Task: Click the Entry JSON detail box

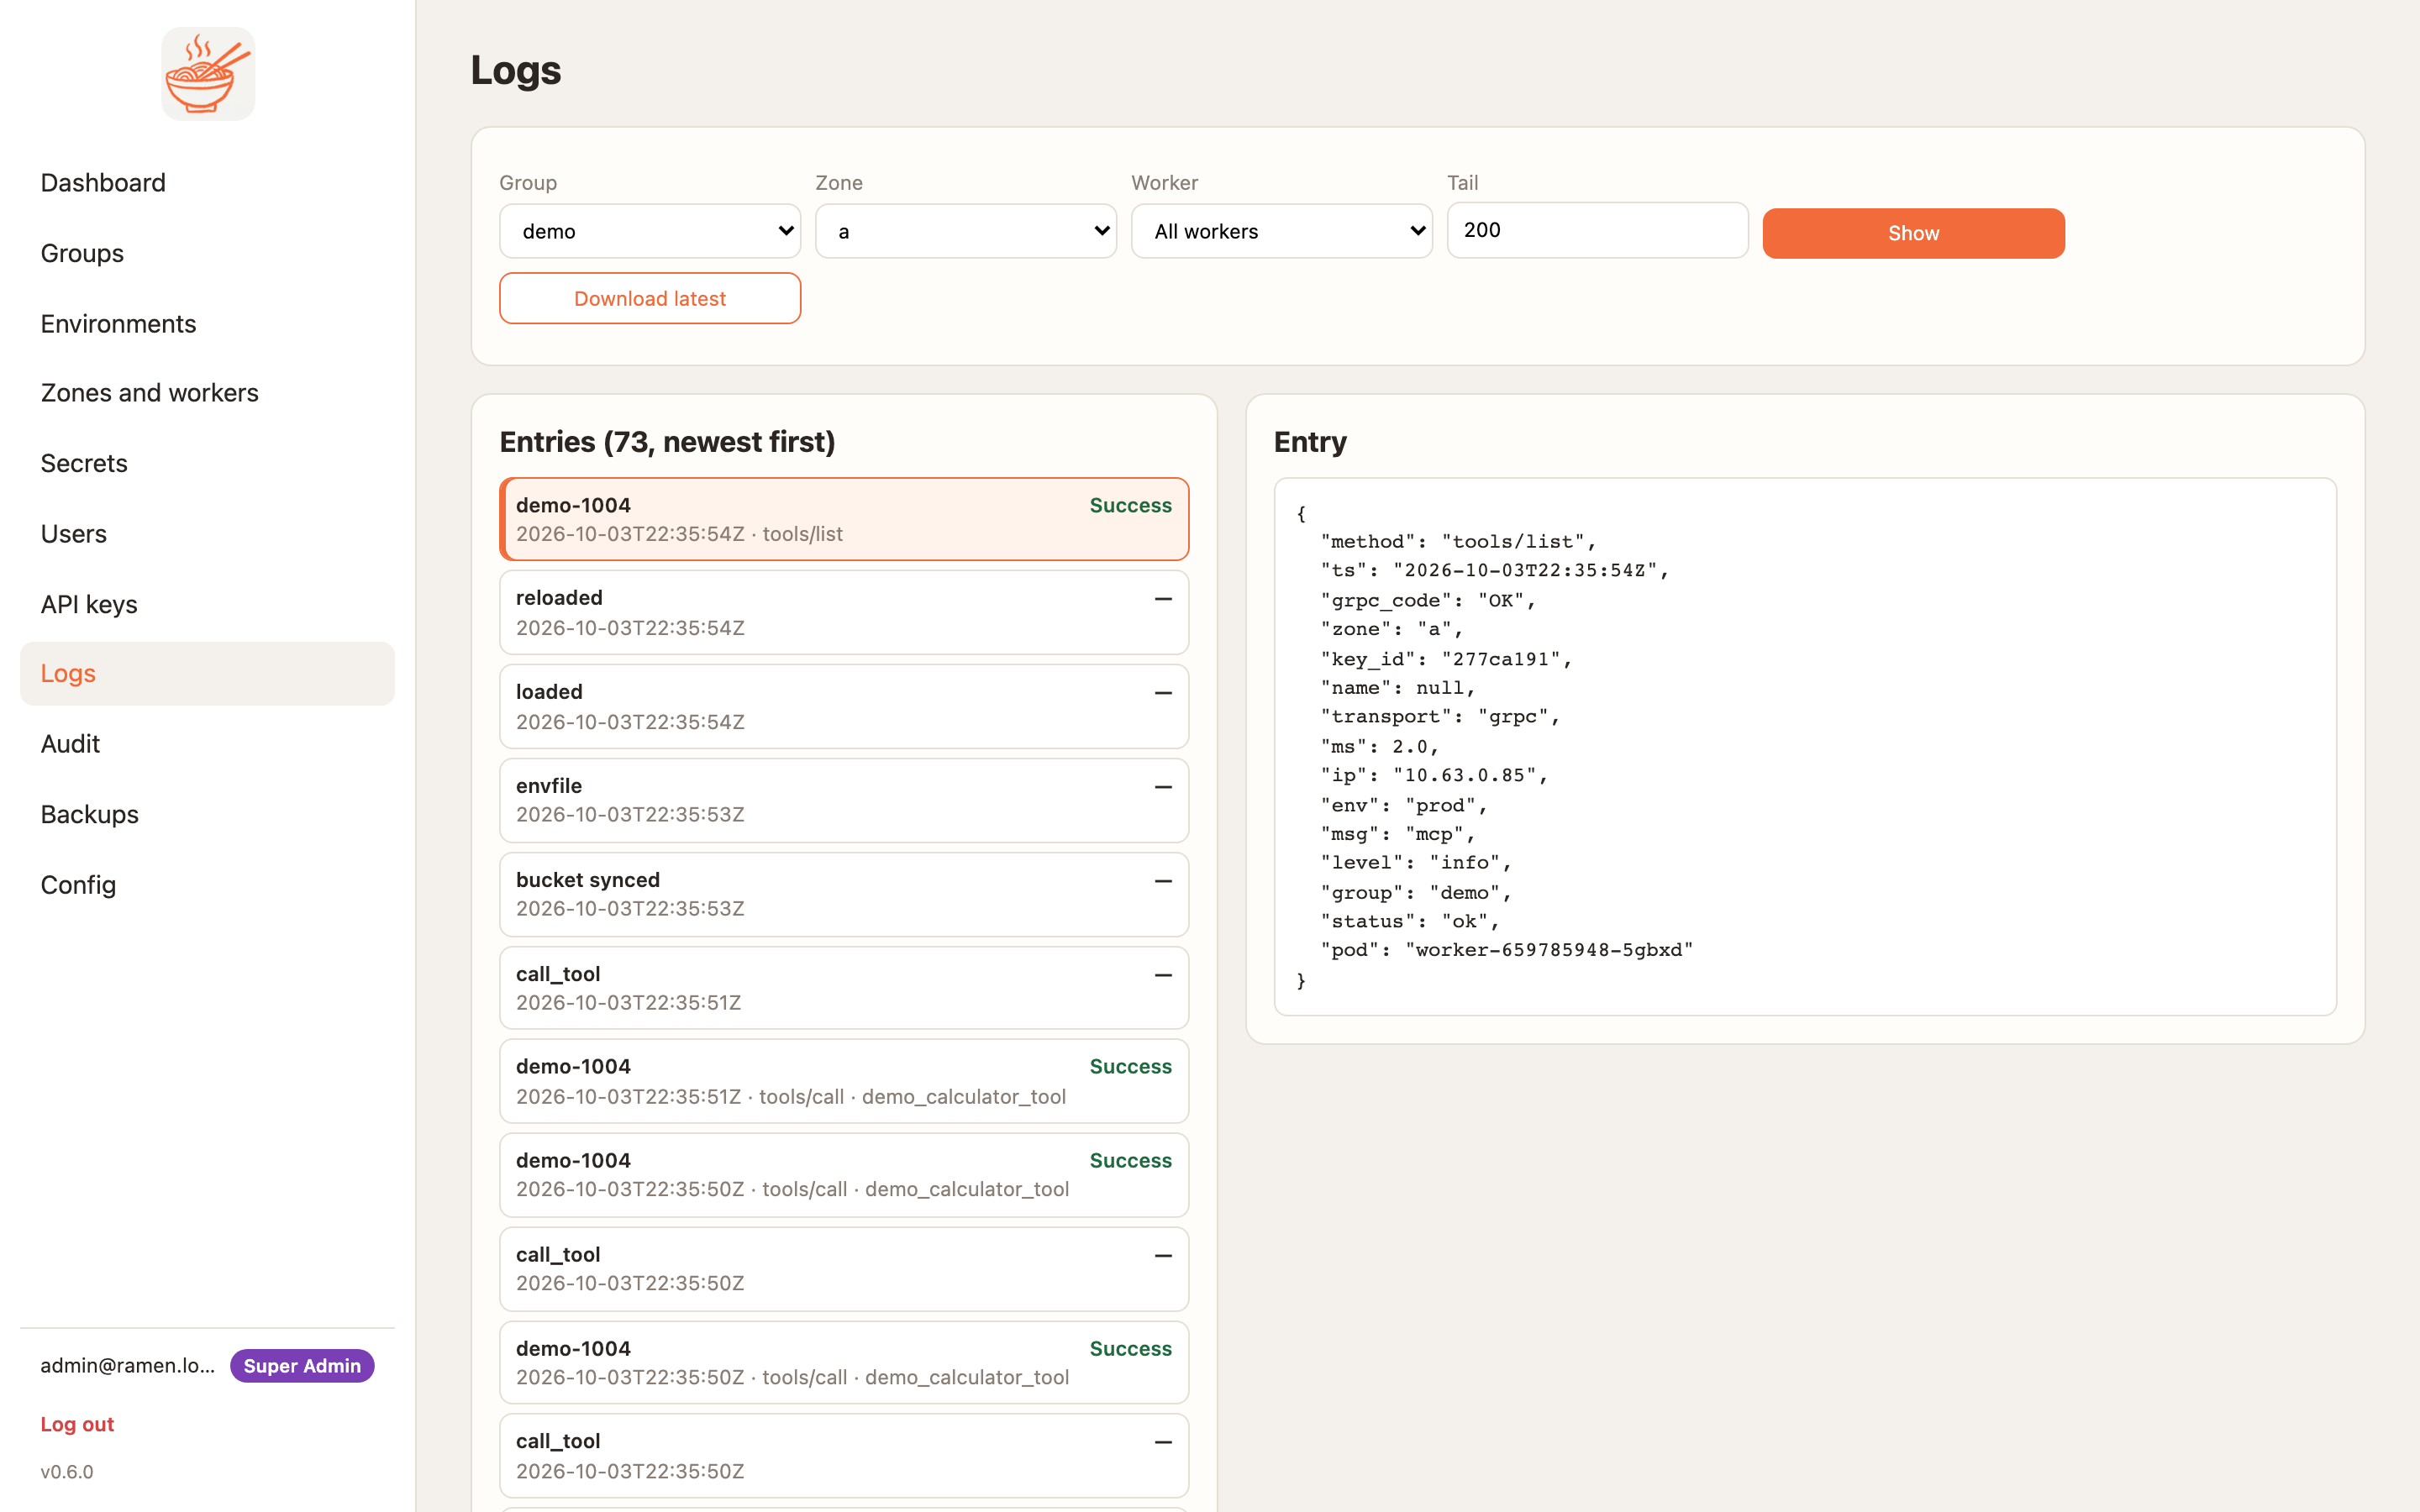Action: tap(1805, 746)
